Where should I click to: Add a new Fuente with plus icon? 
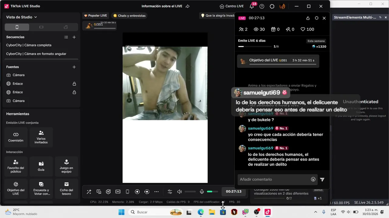[74, 67]
